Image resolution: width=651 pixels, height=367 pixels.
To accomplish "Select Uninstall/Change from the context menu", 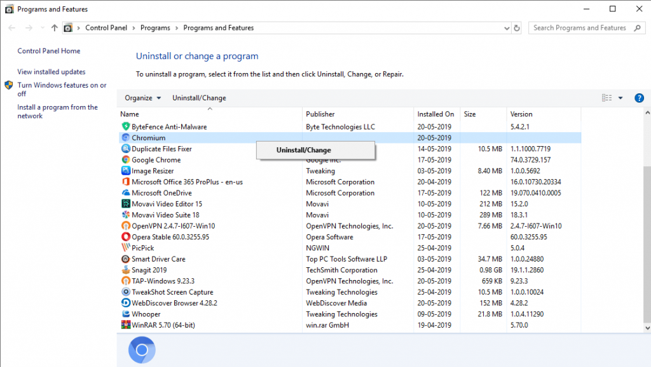I will 315,150.
